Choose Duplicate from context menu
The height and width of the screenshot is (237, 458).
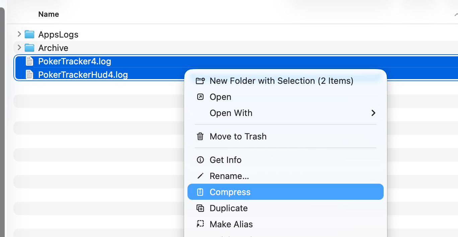pos(285,208)
